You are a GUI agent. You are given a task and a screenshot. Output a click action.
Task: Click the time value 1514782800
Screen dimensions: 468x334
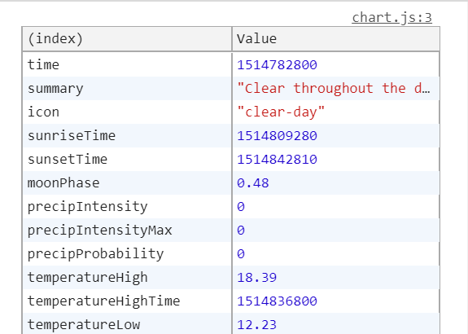tap(277, 65)
